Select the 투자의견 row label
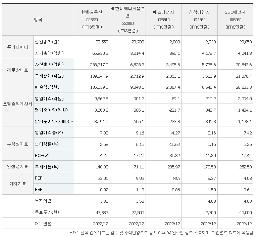 click(x=43, y=201)
